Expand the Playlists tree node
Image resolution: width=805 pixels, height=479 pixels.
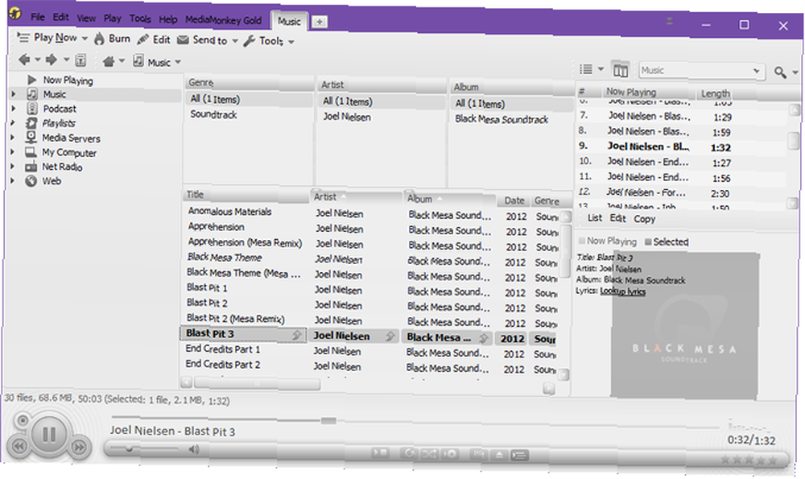click(x=14, y=122)
